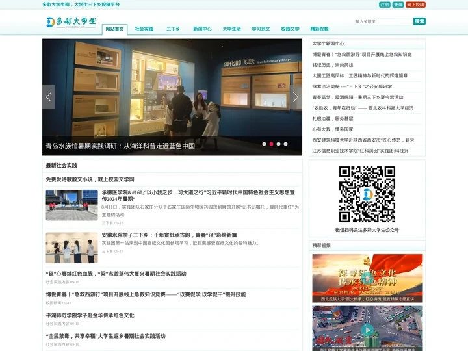The image size is (468, 351).
Task: Open news link 青春筑梦，爱洒绵阳
Action: (x=358, y=97)
